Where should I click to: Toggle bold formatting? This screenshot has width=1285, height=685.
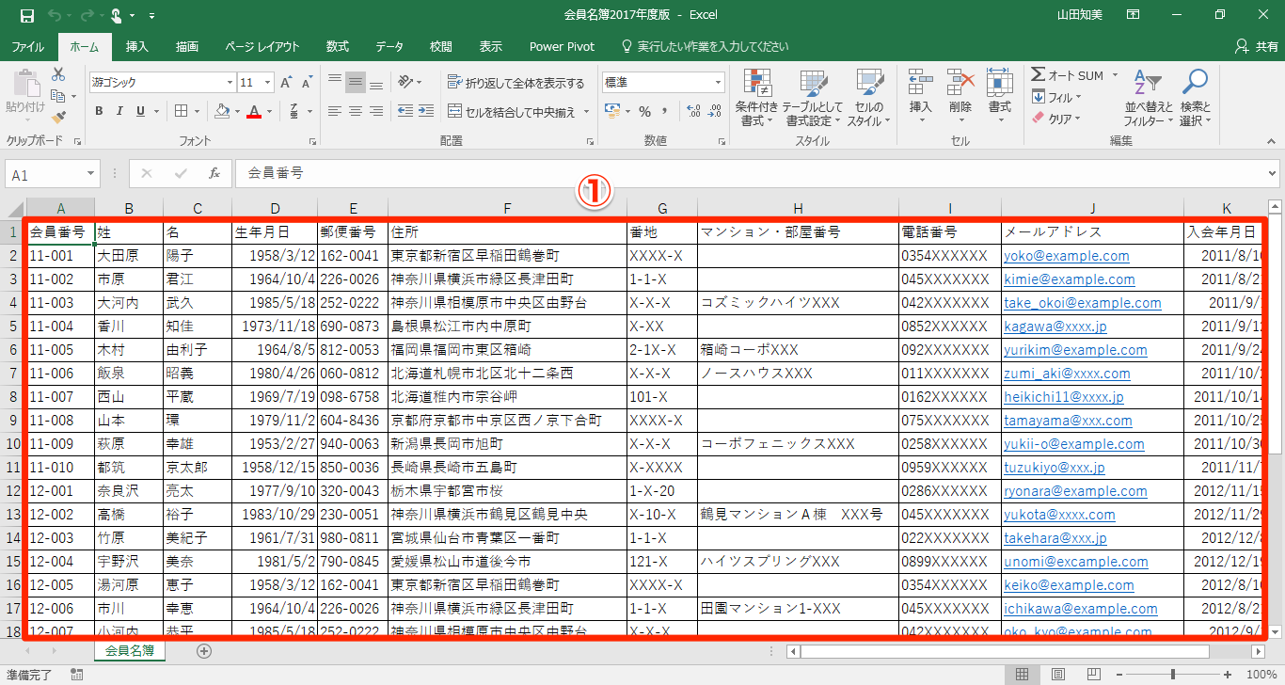[x=99, y=112]
